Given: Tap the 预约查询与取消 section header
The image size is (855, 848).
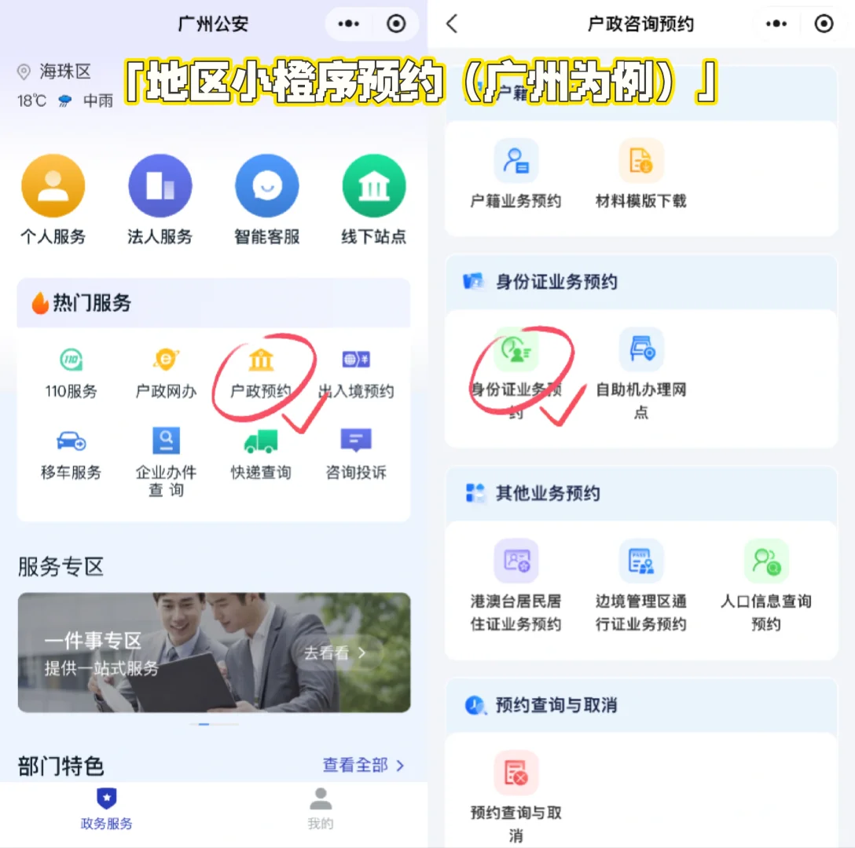Looking at the screenshot, I should point(641,704).
